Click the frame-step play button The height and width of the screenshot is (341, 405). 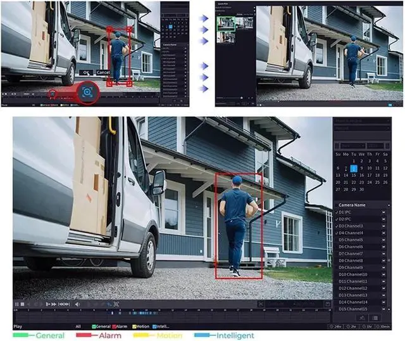[48, 304]
